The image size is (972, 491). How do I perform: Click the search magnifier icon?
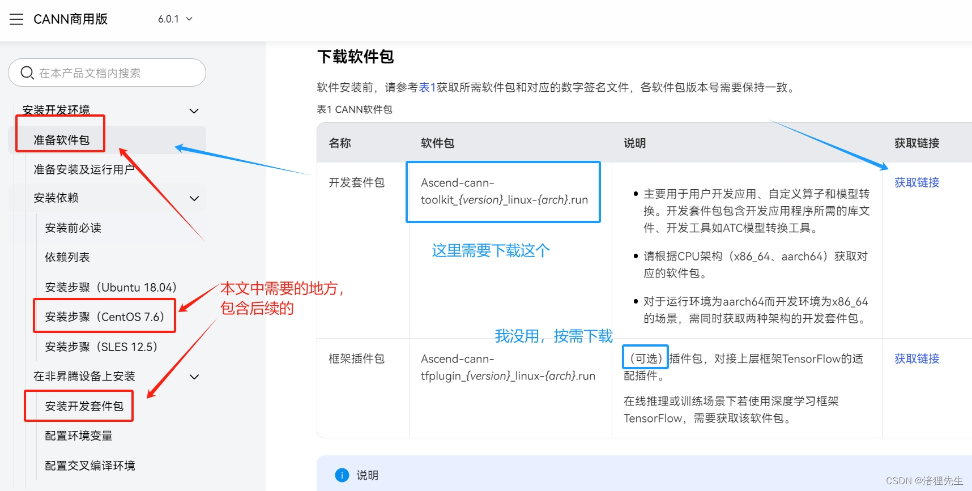click(x=27, y=72)
